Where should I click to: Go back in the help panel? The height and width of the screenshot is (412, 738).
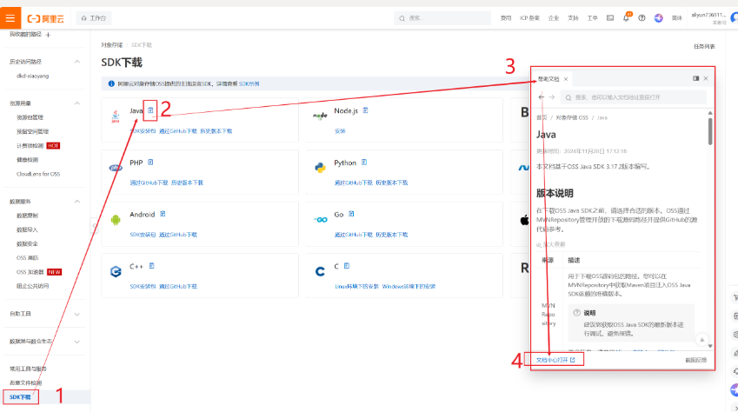point(542,97)
